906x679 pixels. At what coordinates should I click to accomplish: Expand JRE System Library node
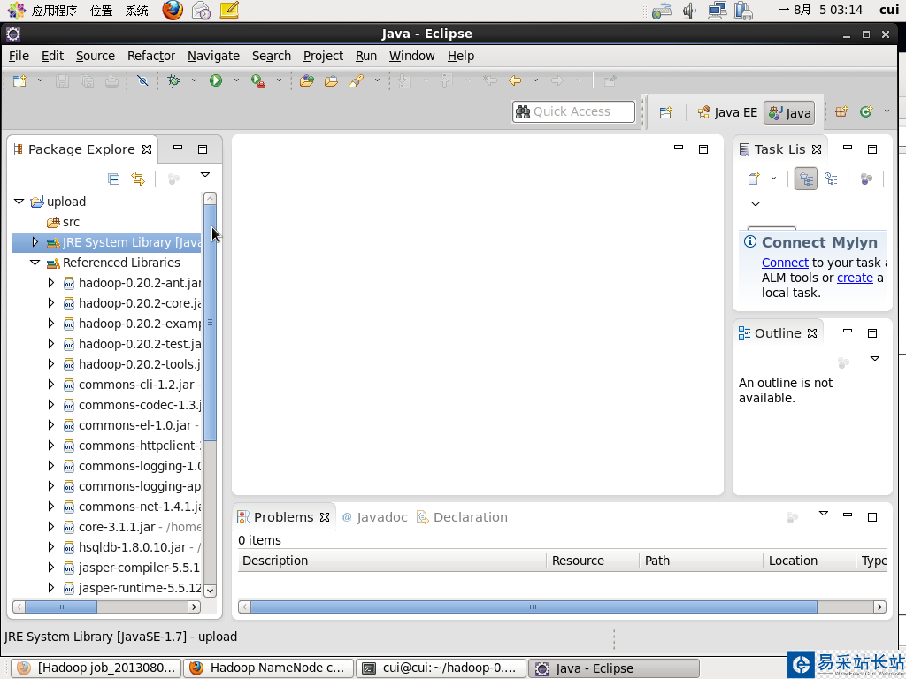tap(35, 242)
